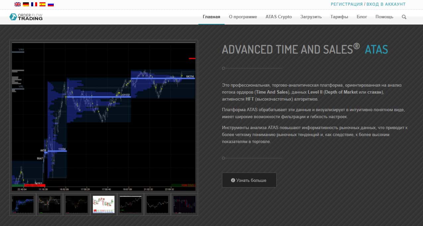Click the teal ATAS heading word

[x=376, y=49]
